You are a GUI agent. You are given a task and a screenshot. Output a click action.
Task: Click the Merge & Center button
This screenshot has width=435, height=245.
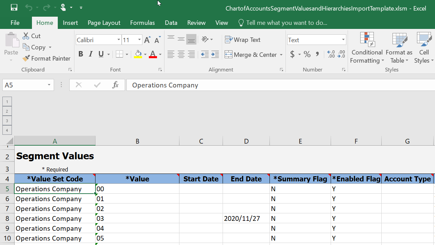[x=251, y=54]
